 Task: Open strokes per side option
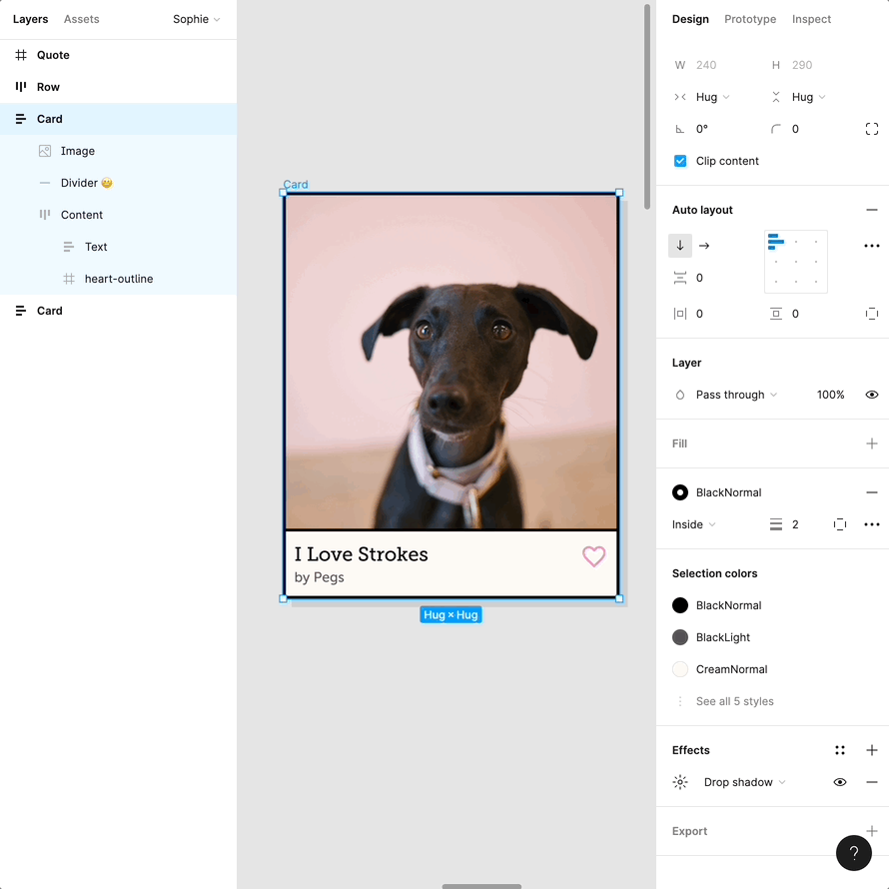coord(840,524)
